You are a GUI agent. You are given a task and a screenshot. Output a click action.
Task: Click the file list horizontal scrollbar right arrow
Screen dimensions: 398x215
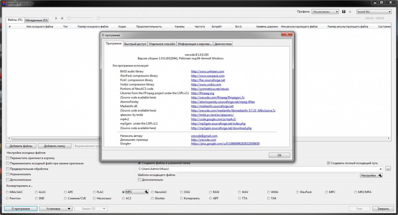pyautogui.click(x=389, y=138)
